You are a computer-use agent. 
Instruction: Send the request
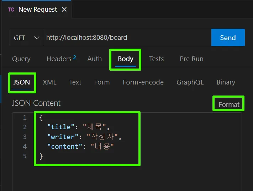228,38
